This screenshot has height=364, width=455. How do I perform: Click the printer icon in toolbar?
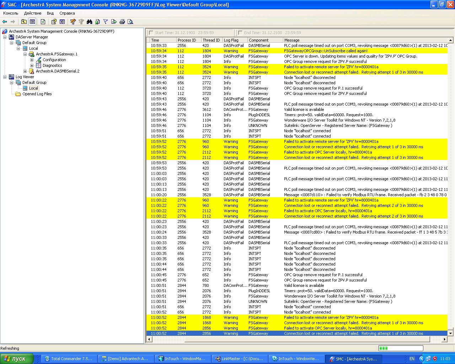click(122, 22)
